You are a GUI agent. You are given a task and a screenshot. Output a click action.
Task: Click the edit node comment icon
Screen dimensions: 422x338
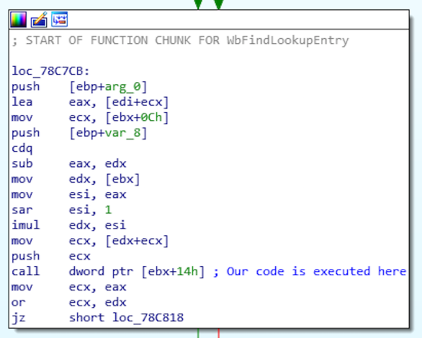(x=39, y=19)
